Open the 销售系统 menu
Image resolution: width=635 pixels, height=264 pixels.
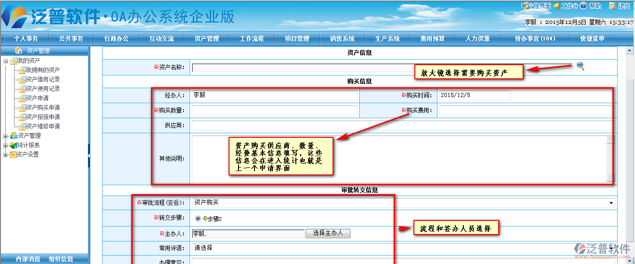(x=342, y=38)
